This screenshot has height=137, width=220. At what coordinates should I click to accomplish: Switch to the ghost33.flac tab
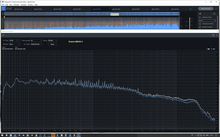pos(136,9)
